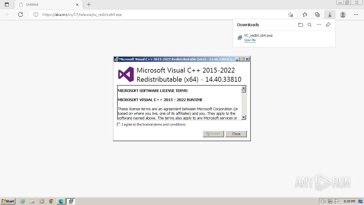Viewport: 364px width, 205px height.
Task: Open the Windows Start menu
Action: (8, 201)
